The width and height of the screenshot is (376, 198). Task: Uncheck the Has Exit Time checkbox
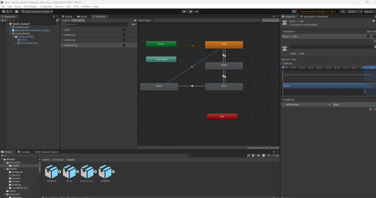pyautogui.click(x=320, y=59)
